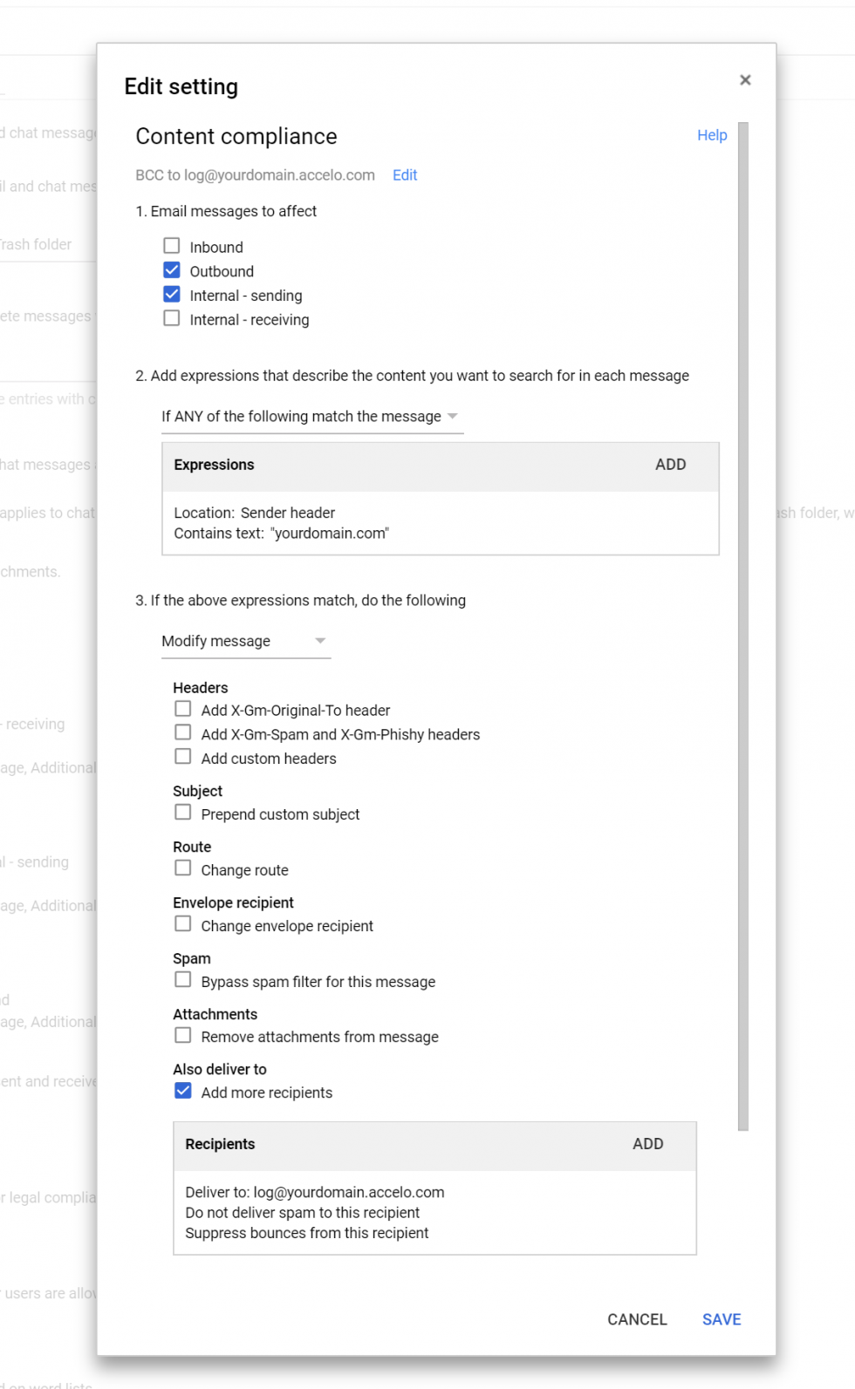Close the Edit setting dialog
855x1389 pixels.
(x=745, y=80)
